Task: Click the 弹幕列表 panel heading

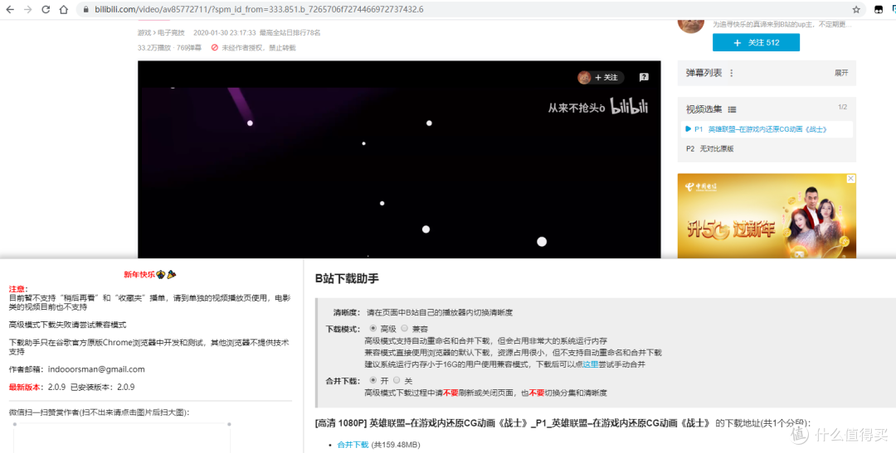Action: pos(704,73)
